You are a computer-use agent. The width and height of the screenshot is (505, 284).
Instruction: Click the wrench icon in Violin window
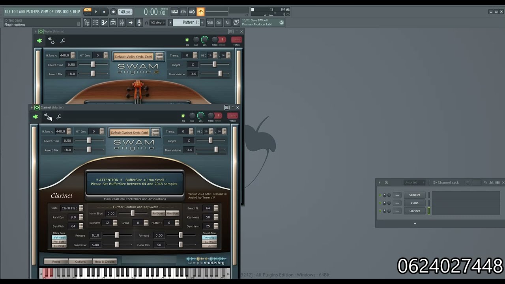pos(63,41)
